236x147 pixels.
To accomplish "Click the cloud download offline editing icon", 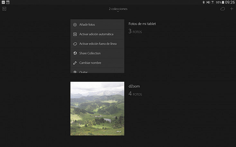I will (x=75, y=44).
